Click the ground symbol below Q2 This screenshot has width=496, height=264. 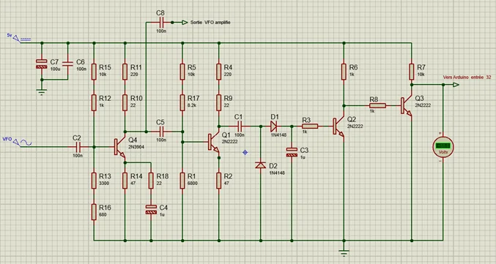tap(344, 252)
